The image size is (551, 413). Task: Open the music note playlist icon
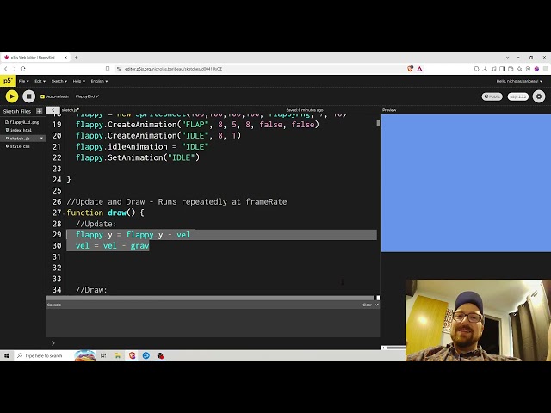point(493,69)
